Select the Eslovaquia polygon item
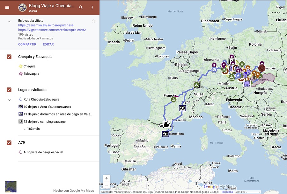 pyautogui.click(x=31, y=74)
